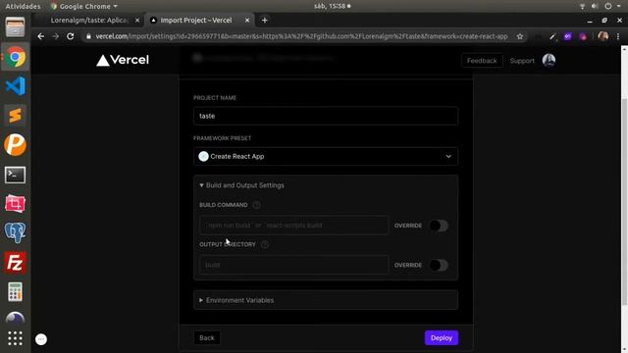Enable Output Directory override toggle
The width and height of the screenshot is (628, 353).
click(439, 265)
